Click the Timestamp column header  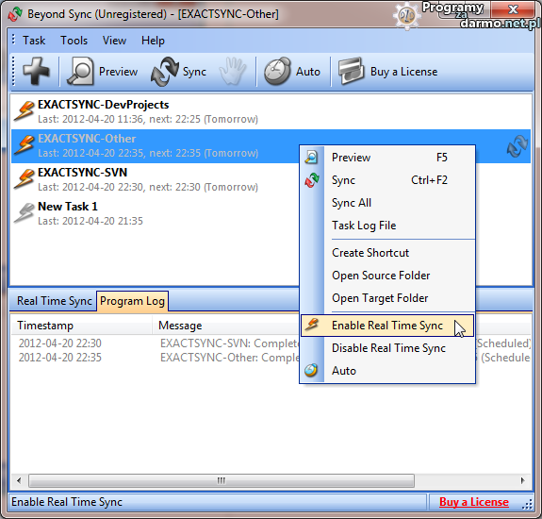[x=82, y=326]
